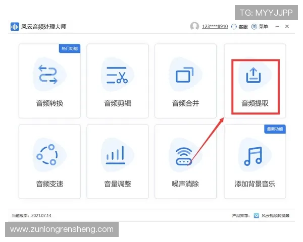Click the version text 2021.07.14

pos(41,216)
